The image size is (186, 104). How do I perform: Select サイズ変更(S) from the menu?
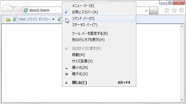[99, 61]
